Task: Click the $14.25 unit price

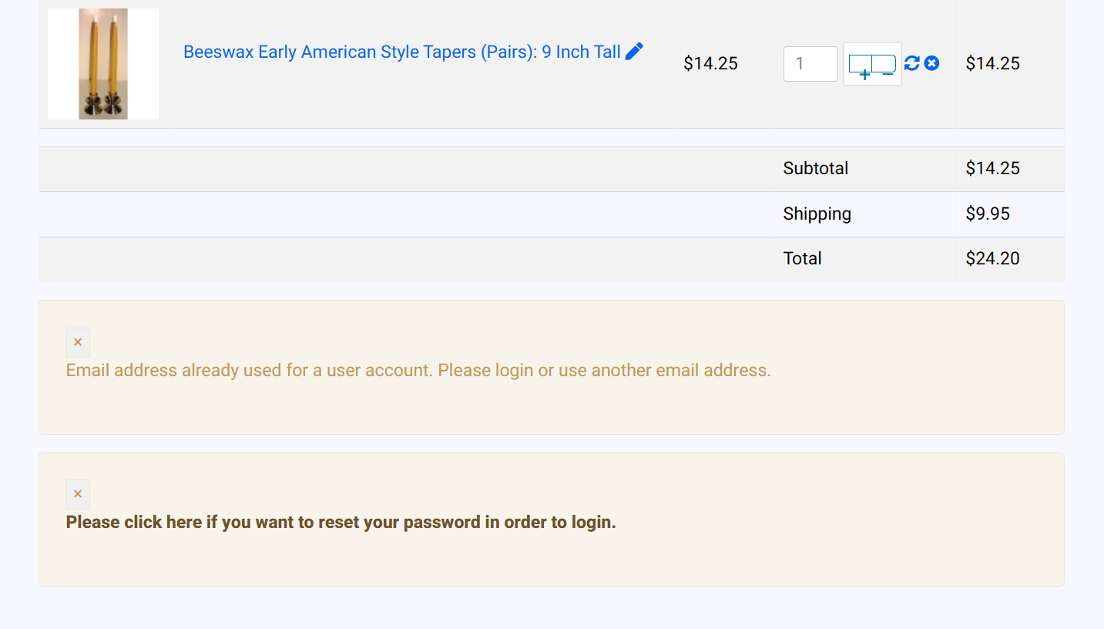Action: (x=710, y=64)
